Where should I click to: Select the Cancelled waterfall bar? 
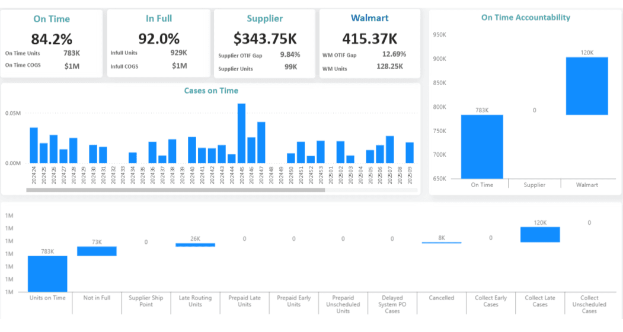442,243
